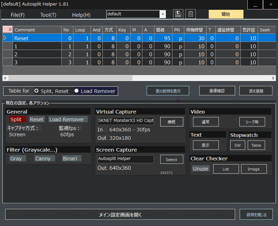Click the 遅延時間 column header
This screenshot has height=226, width=278.
[228, 30]
